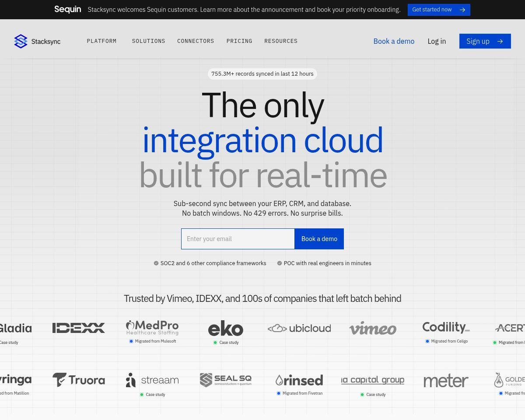Click the ia capital group logo
The height and width of the screenshot is (420, 525).
click(x=373, y=380)
